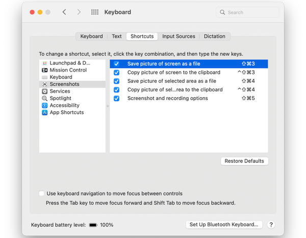Image resolution: width=306 pixels, height=238 pixels.
Task: Disable Copy picture of screen to clipboard
Action: coord(117,73)
